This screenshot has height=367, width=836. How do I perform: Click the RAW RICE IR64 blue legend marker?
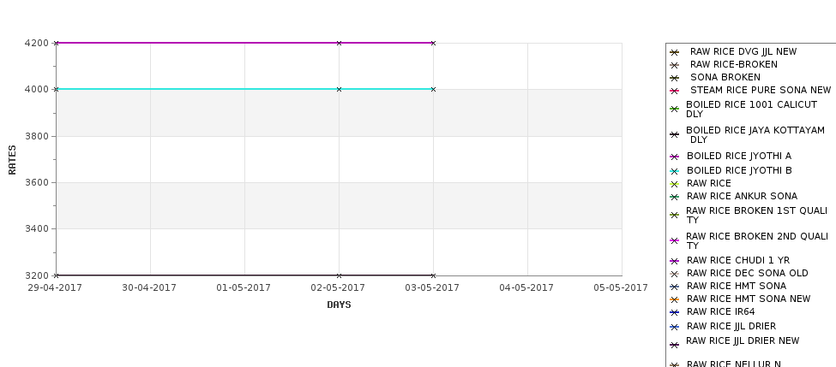[x=675, y=313]
